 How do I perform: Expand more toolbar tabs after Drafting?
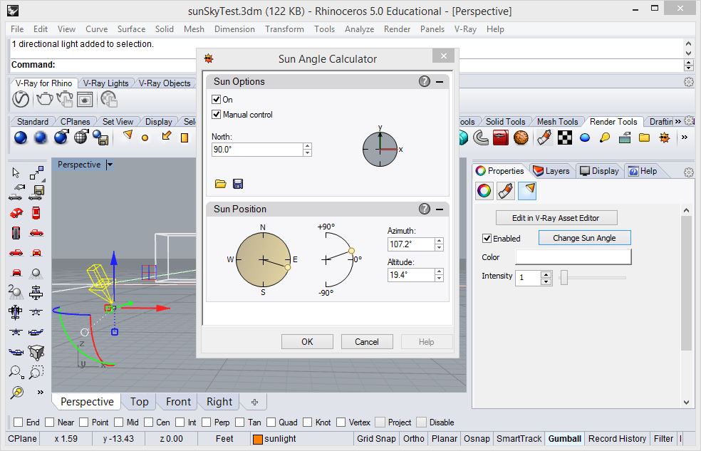pyautogui.click(x=677, y=121)
